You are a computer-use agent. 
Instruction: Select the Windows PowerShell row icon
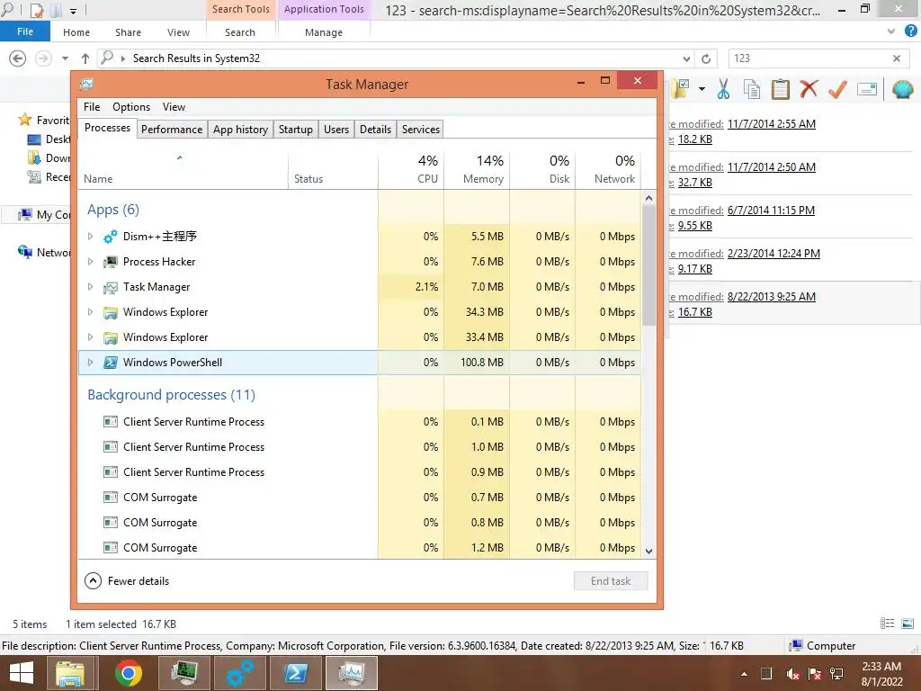[111, 363]
